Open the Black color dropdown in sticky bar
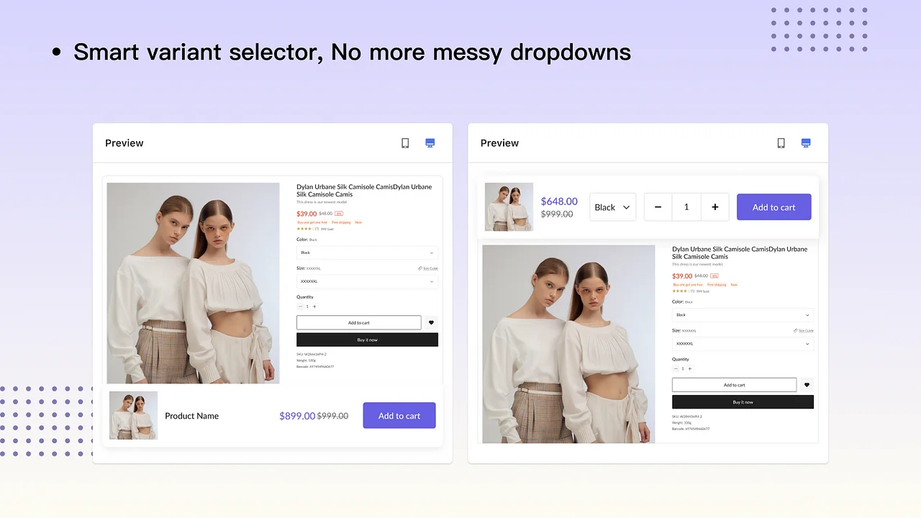Viewport: 921px width, 518px height. click(612, 206)
